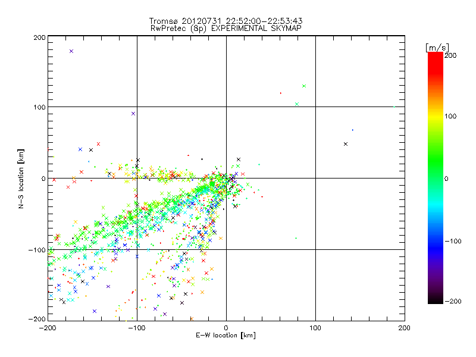Click the colorbar tick label '-200'
The width and height of the screenshot is (476, 357).
tap(453, 301)
